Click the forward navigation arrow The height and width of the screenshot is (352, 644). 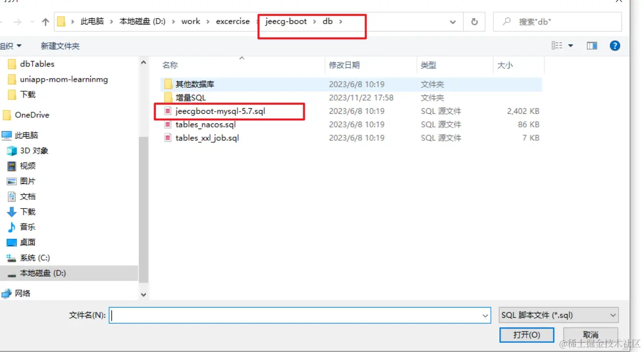(17, 22)
